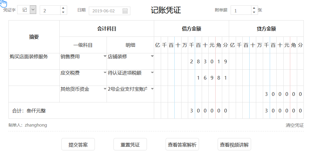Screen dimensions: 311x157
Task: Expand the 应交税费 account dropdown
Action: [x=105, y=73]
